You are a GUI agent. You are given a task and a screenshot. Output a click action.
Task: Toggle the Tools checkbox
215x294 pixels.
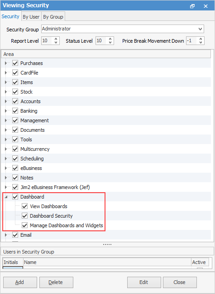click(x=15, y=140)
